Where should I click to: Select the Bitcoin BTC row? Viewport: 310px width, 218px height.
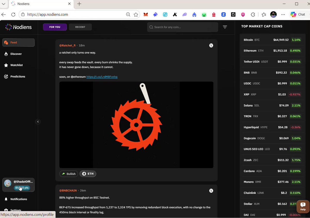pyautogui.click(x=272, y=40)
